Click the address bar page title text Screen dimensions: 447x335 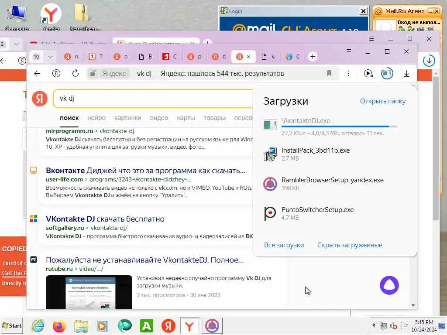pos(210,73)
